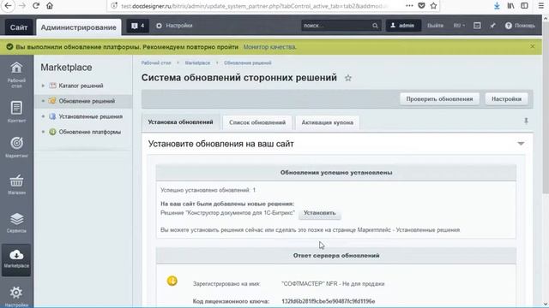Screen dimensions: 549x308
Task: Expand Установленные решения tree arrow
Action: [43, 116]
